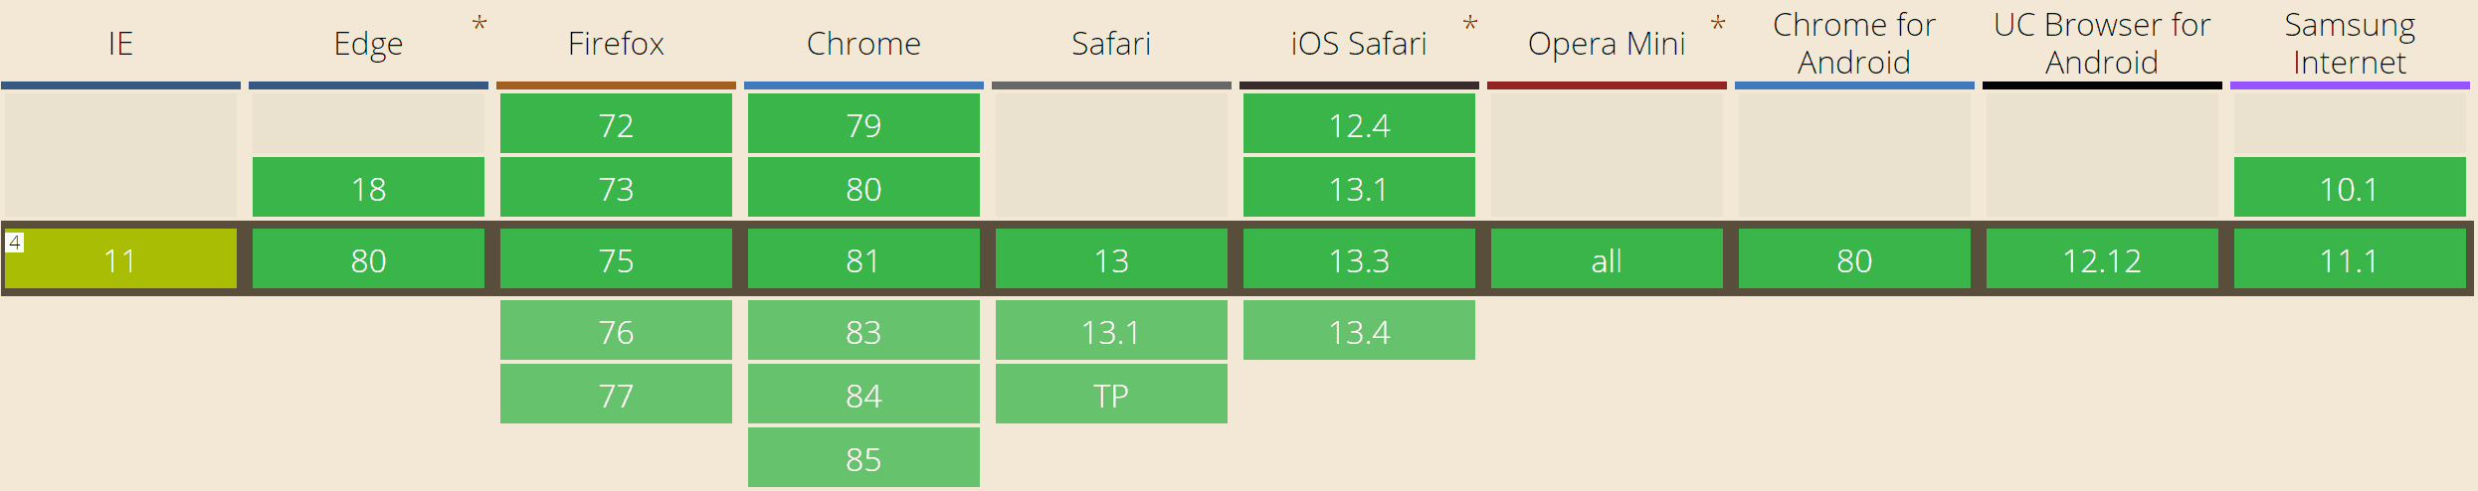The image size is (2478, 491).
Task: Click the UC Browser 12.12 cell
Action: (x=2102, y=260)
